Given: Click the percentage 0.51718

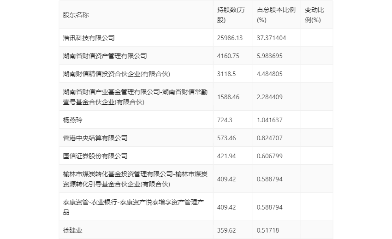Looking at the screenshot, I should coord(268,230).
